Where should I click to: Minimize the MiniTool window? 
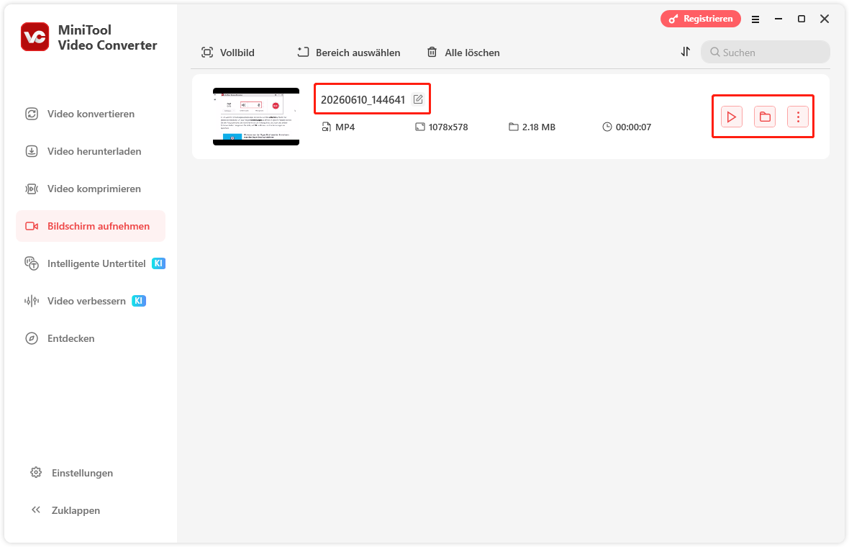778,19
